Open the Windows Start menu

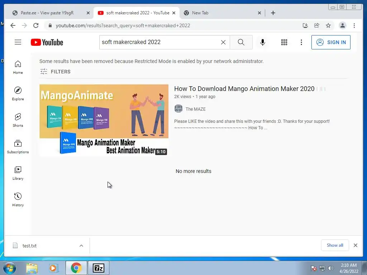tap(10, 268)
